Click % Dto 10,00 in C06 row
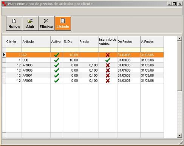Screen dimensions: 184x146 71,60
